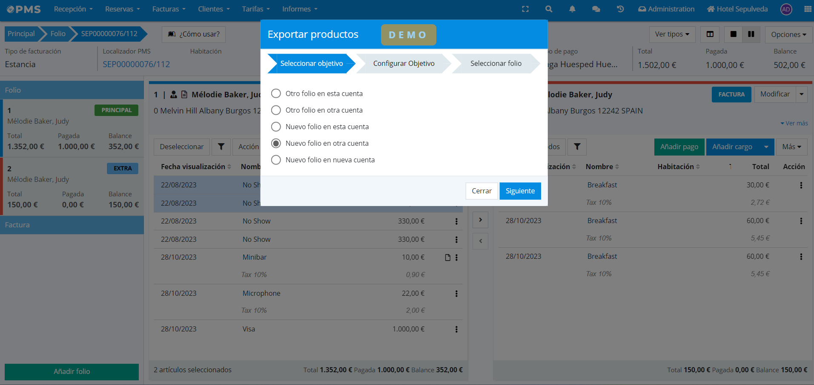Screen dimensions: 814x385
Task: Click the right arrow move-items button
Action: click(480, 220)
